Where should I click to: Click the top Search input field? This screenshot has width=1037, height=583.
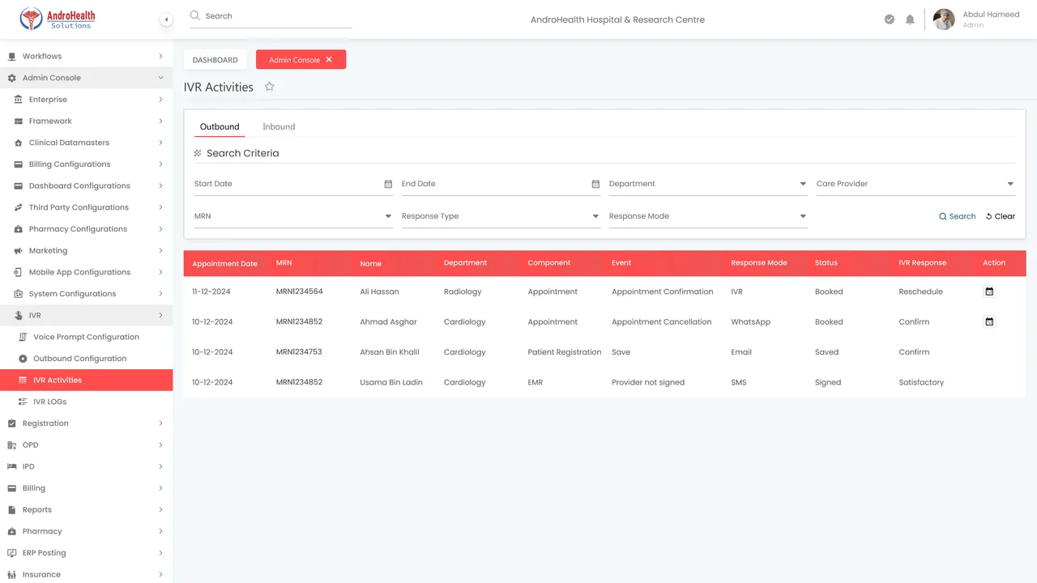tap(271, 16)
